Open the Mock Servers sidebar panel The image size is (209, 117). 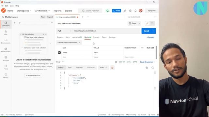[6, 50]
